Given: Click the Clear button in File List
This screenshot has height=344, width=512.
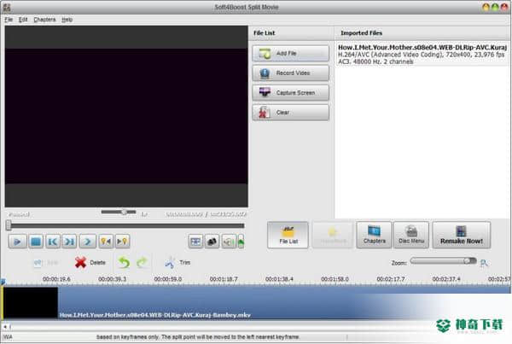Looking at the screenshot, I should pyautogui.click(x=291, y=113).
